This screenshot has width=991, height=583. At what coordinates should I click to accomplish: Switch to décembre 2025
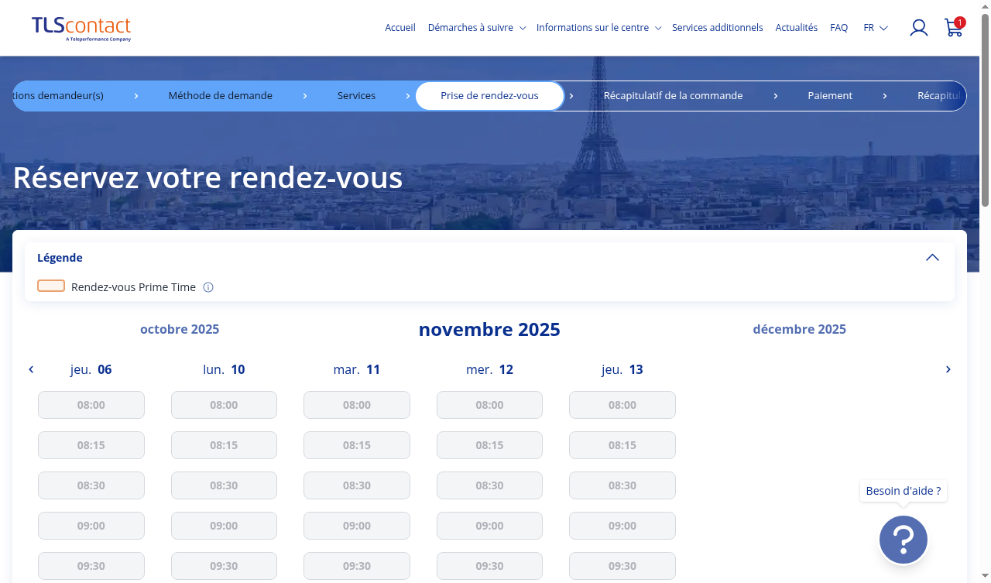(799, 329)
